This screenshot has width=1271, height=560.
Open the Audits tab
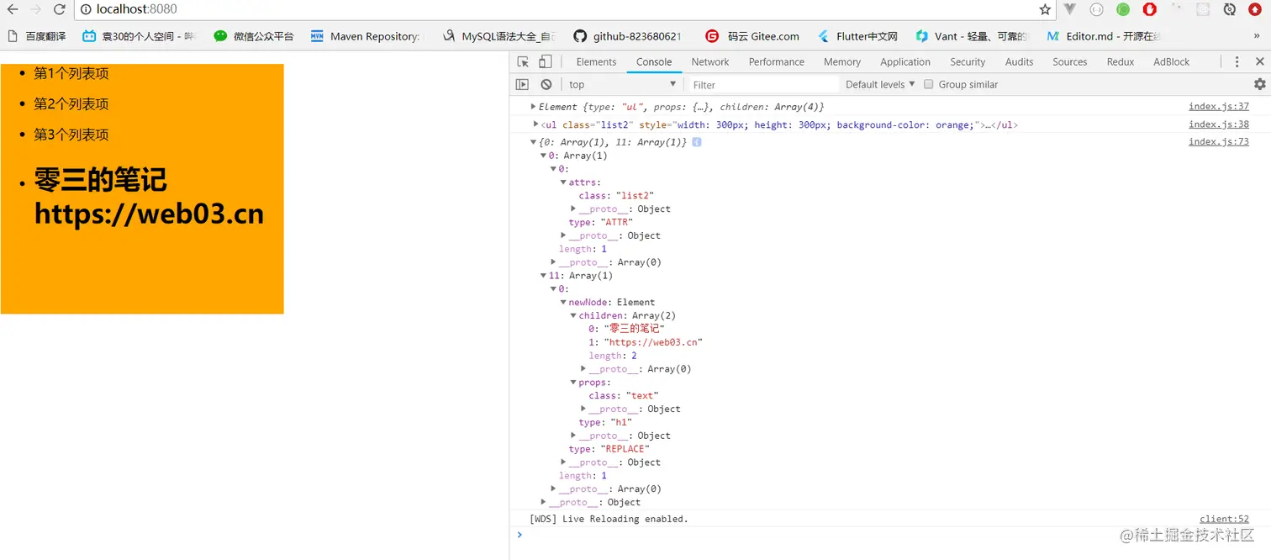(1019, 61)
